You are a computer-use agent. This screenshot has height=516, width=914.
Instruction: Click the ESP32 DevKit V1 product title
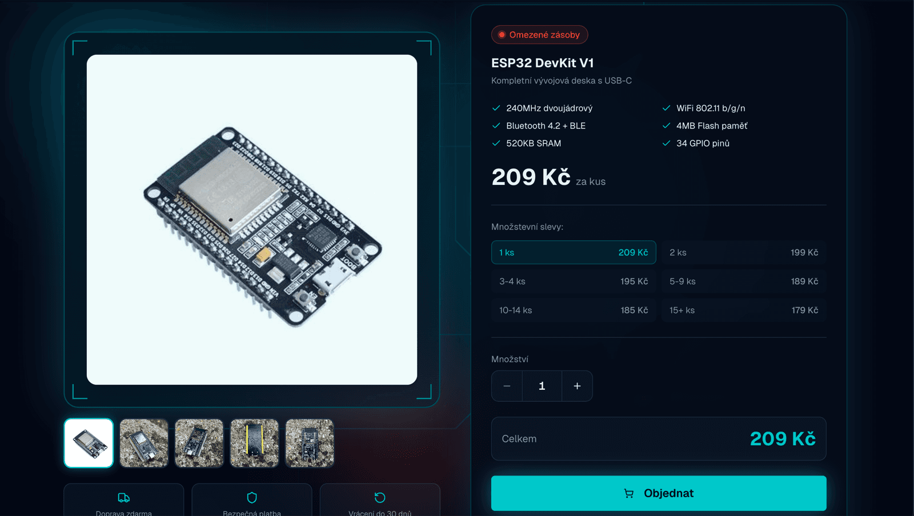coord(543,63)
